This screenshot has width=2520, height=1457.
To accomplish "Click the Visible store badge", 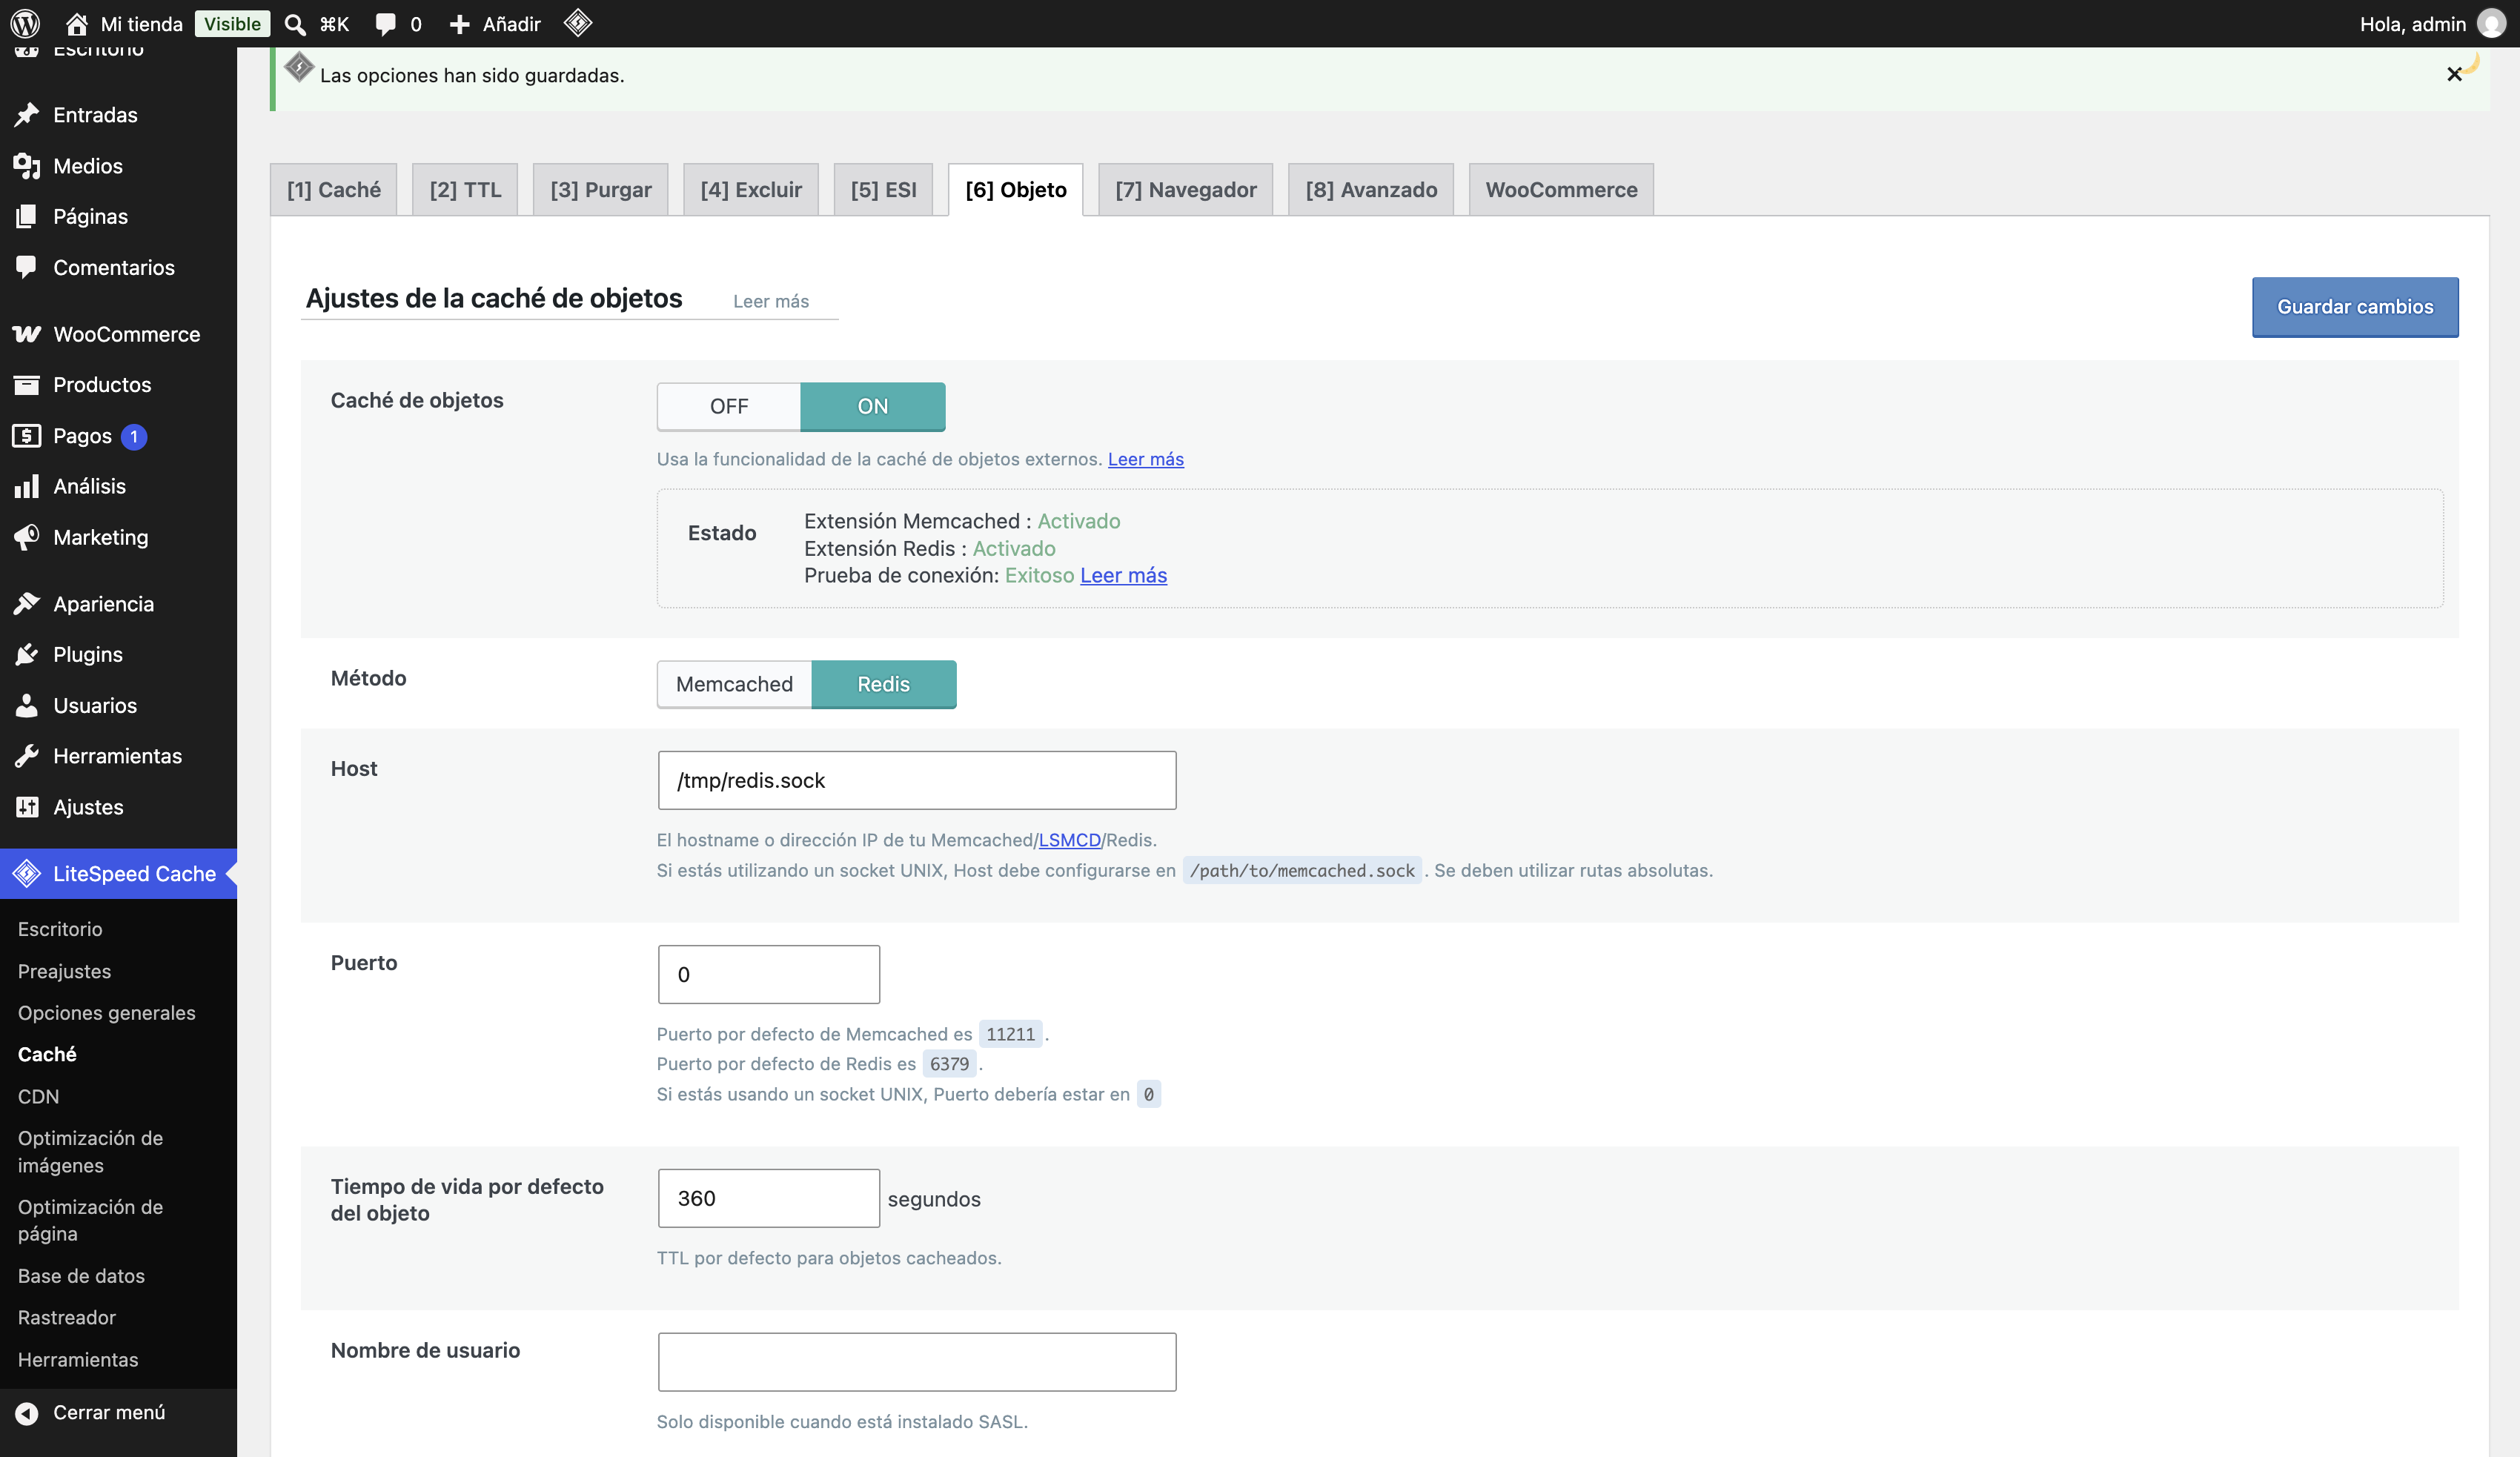I will point(232,23).
